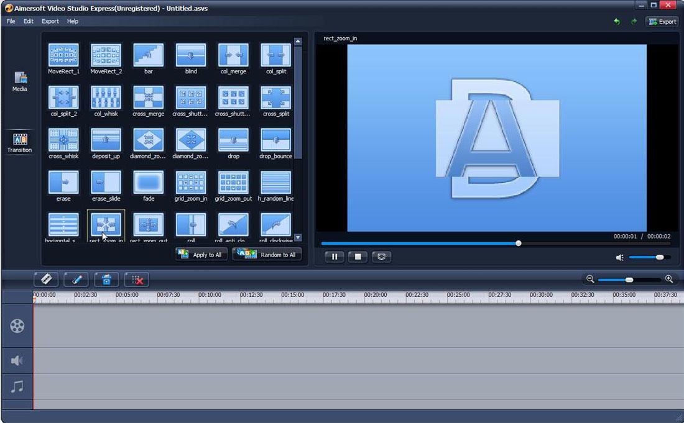684x423 pixels.
Task: Open the File menu
Action: pyautogui.click(x=10, y=20)
